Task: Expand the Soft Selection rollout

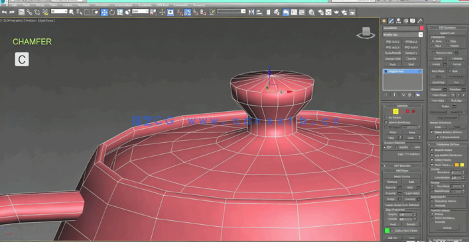Action: coord(402,166)
